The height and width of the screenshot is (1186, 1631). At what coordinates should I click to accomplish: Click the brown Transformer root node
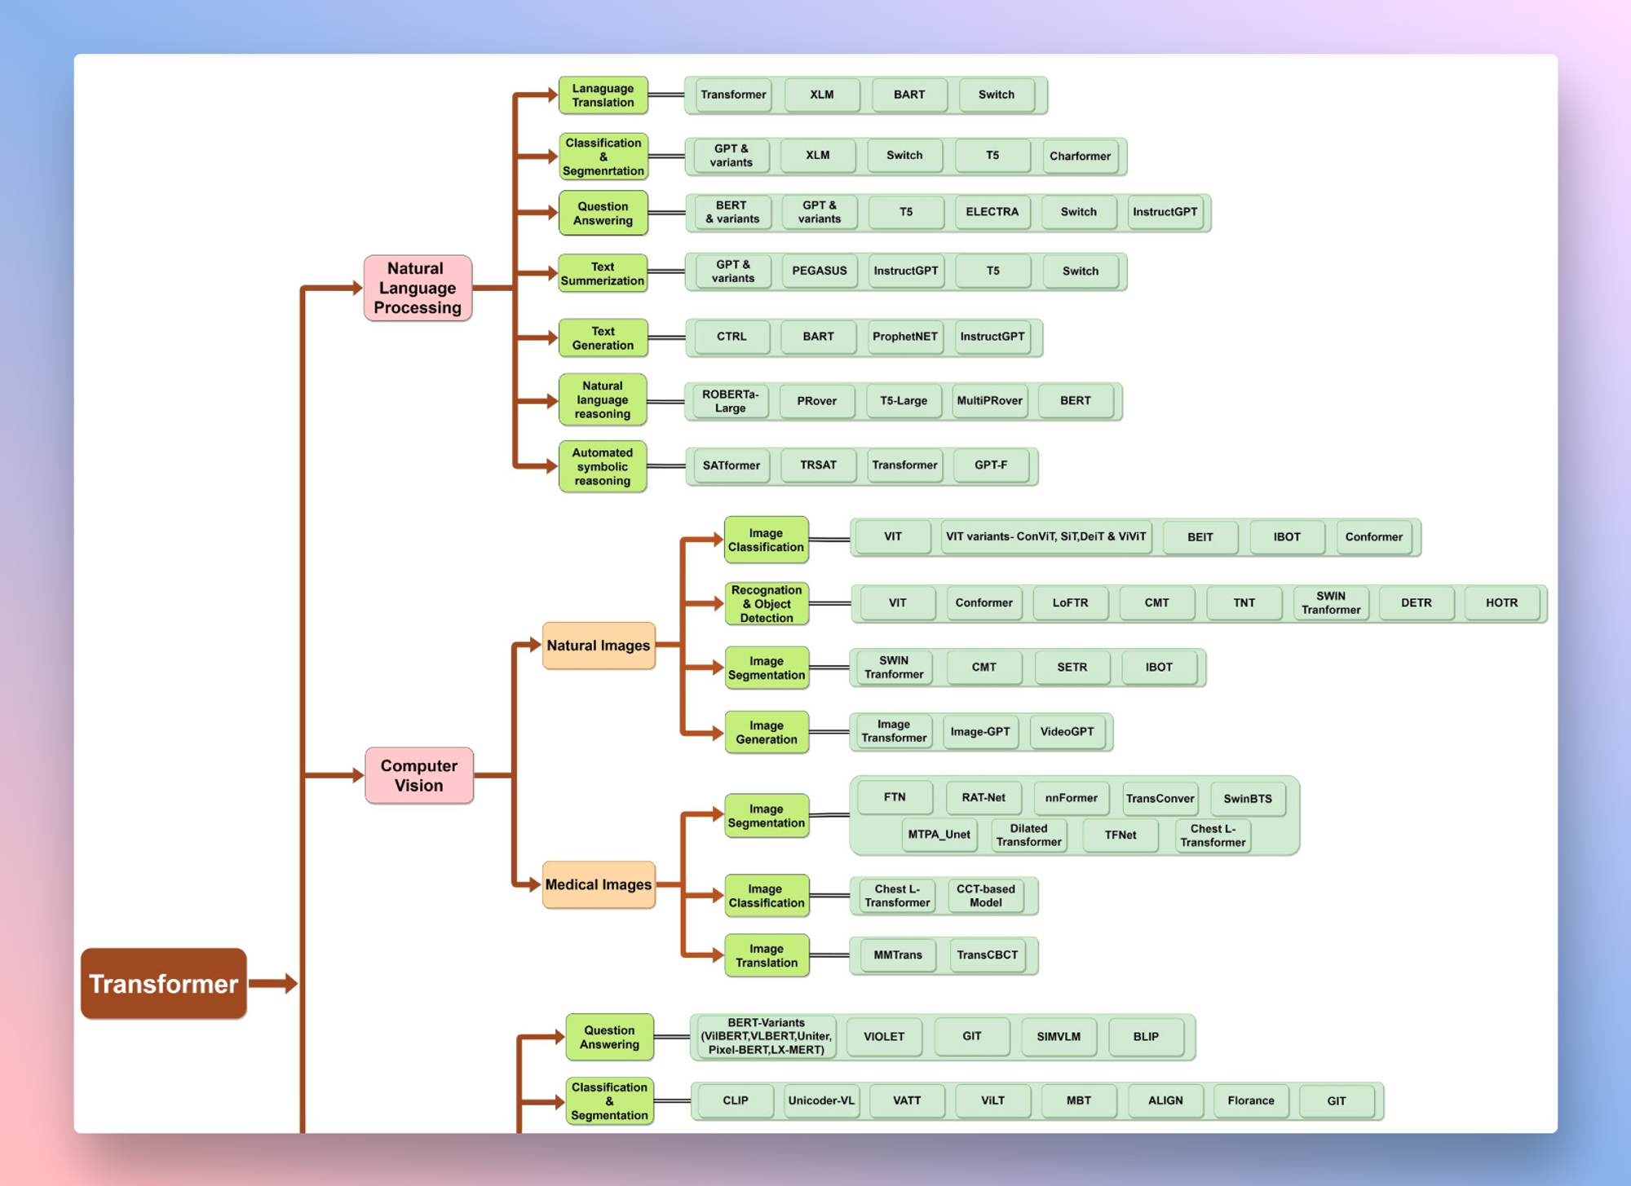tap(163, 983)
